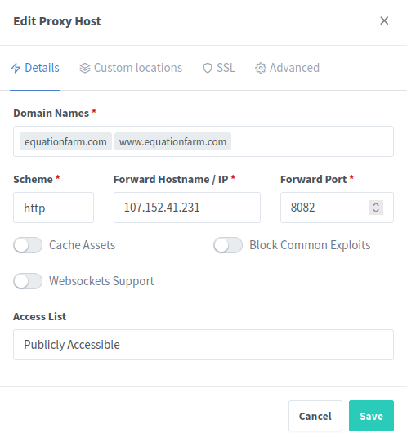The image size is (407, 442).
Task: Enable the Cache Assets toggle
Action: tap(28, 245)
